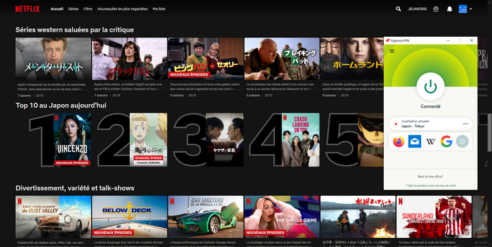
Task: Open Films menu item
Action: point(88,9)
